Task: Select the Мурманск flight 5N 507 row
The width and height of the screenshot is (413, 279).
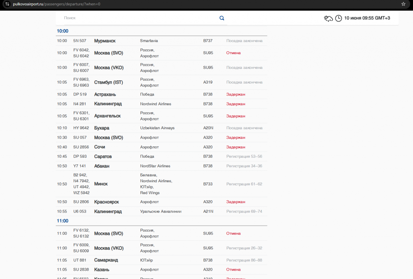Action: coord(161,41)
